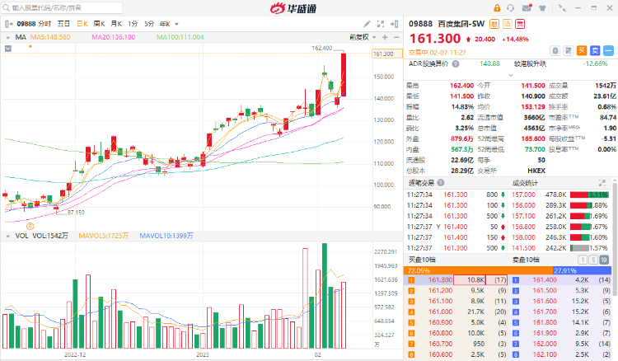Show 5 levels of order book

pos(593,260)
